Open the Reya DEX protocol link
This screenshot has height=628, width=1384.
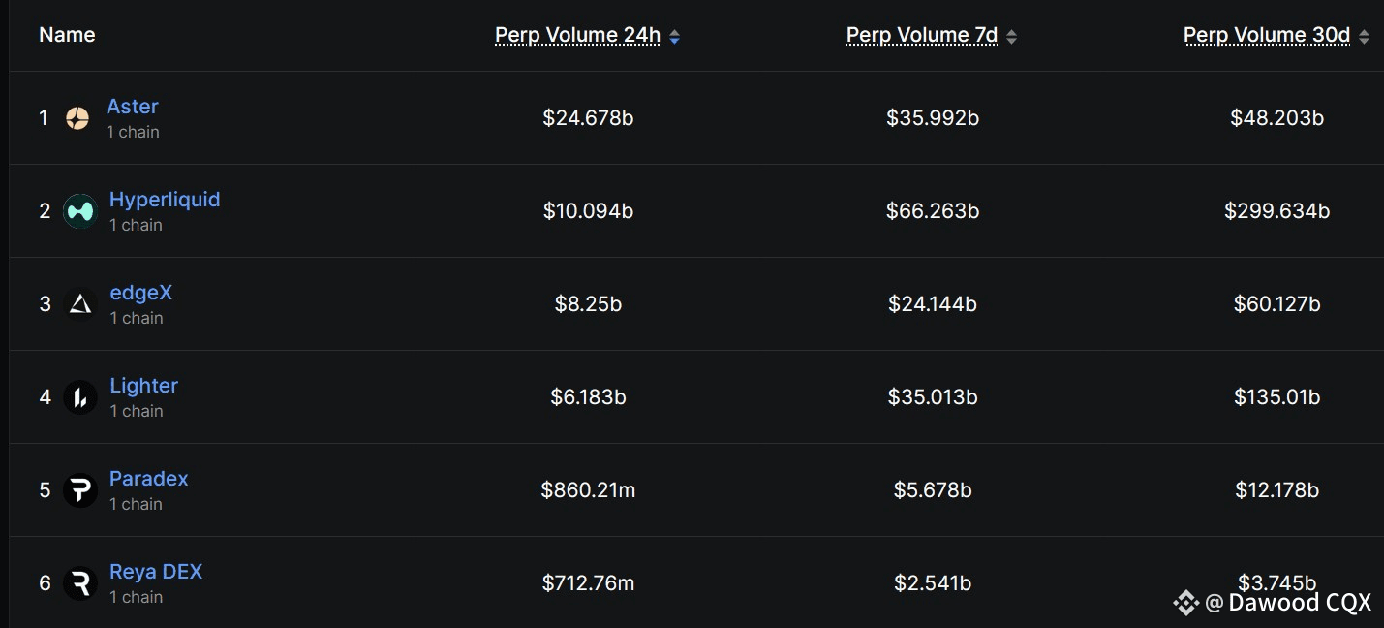point(156,572)
